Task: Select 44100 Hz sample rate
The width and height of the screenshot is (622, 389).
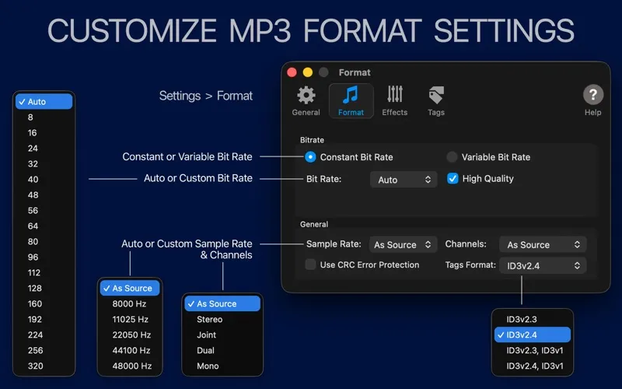Action: click(x=130, y=351)
